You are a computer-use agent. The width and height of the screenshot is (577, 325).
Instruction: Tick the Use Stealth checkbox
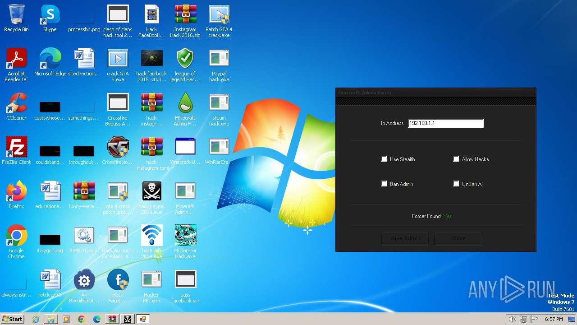pyautogui.click(x=384, y=159)
